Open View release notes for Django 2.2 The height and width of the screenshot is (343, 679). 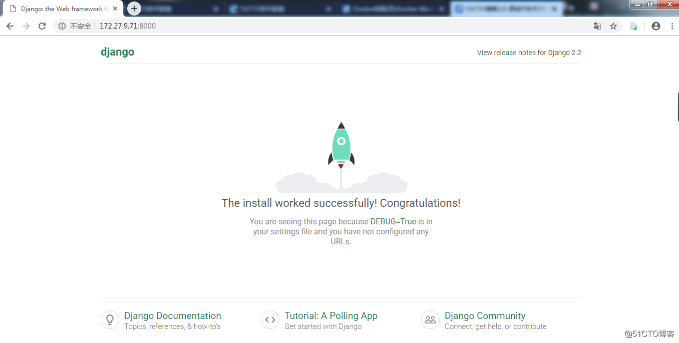pyautogui.click(x=529, y=53)
